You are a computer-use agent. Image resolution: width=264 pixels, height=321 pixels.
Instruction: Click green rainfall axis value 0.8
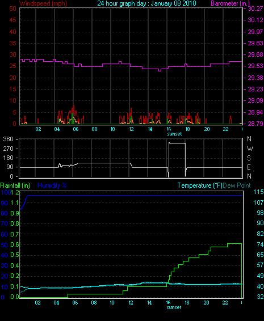(x=15, y=223)
